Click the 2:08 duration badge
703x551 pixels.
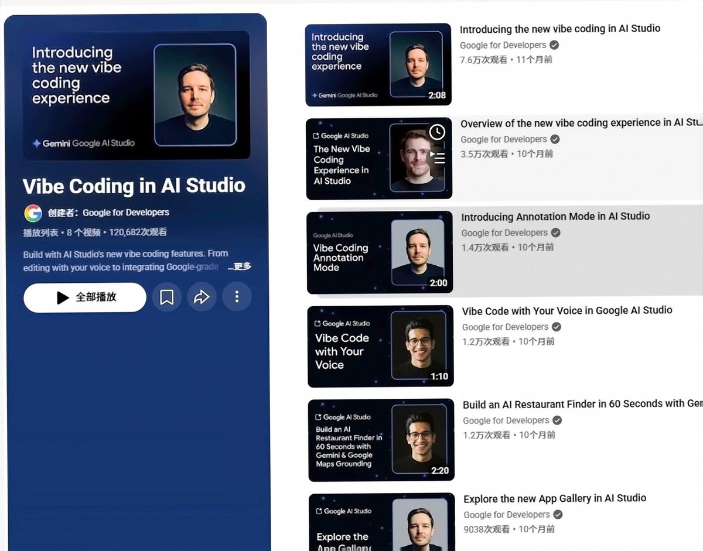tap(436, 95)
